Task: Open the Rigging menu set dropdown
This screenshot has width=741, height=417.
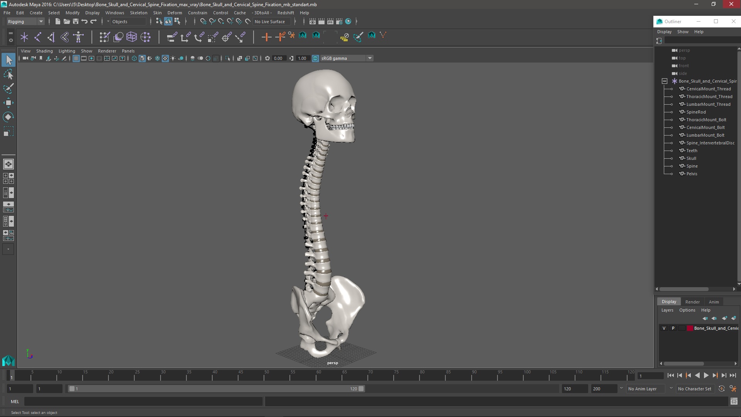Action: (25, 22)
